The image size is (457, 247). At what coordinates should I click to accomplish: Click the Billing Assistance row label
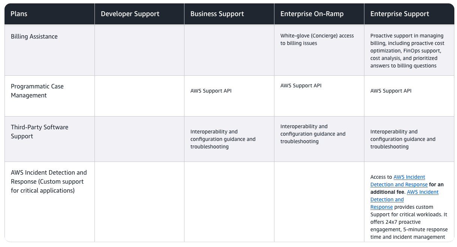coord(34,36)
